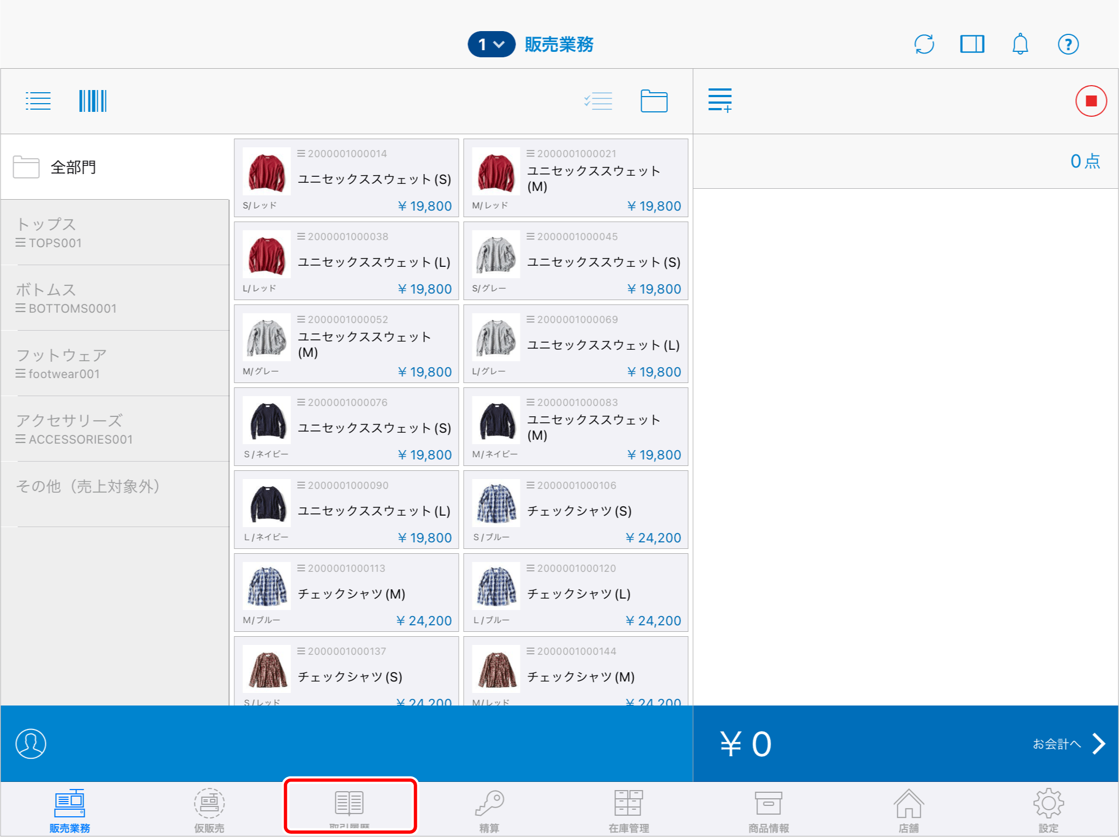1119x837 pixels.
Task: Click the add line item icon
Action: pos(719,101)
